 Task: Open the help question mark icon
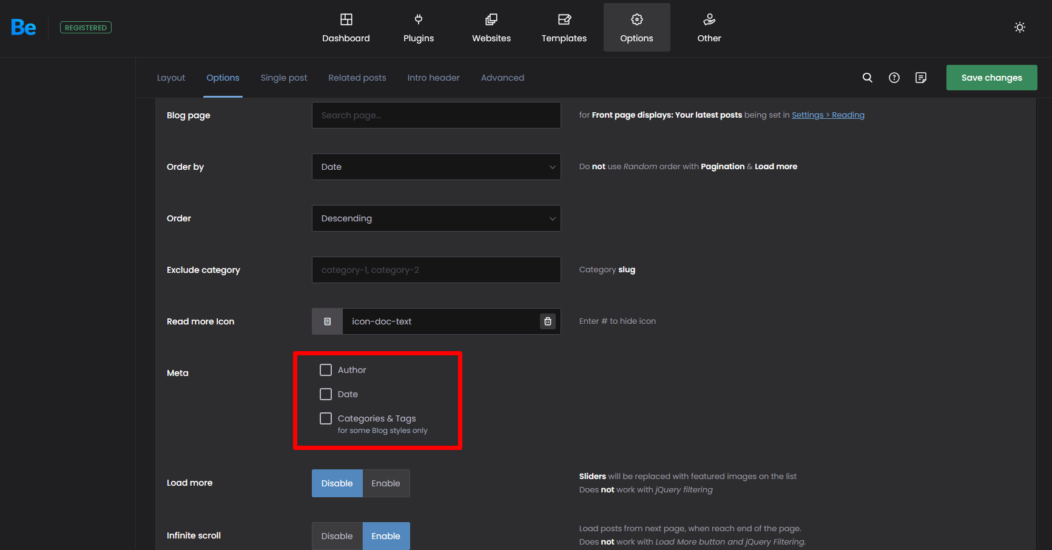pos(894,78)
